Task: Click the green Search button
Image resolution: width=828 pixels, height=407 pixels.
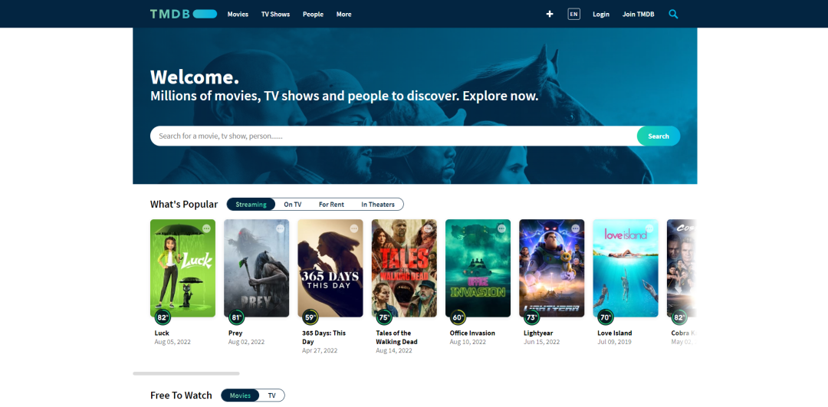Action: [x=659, y=136]
